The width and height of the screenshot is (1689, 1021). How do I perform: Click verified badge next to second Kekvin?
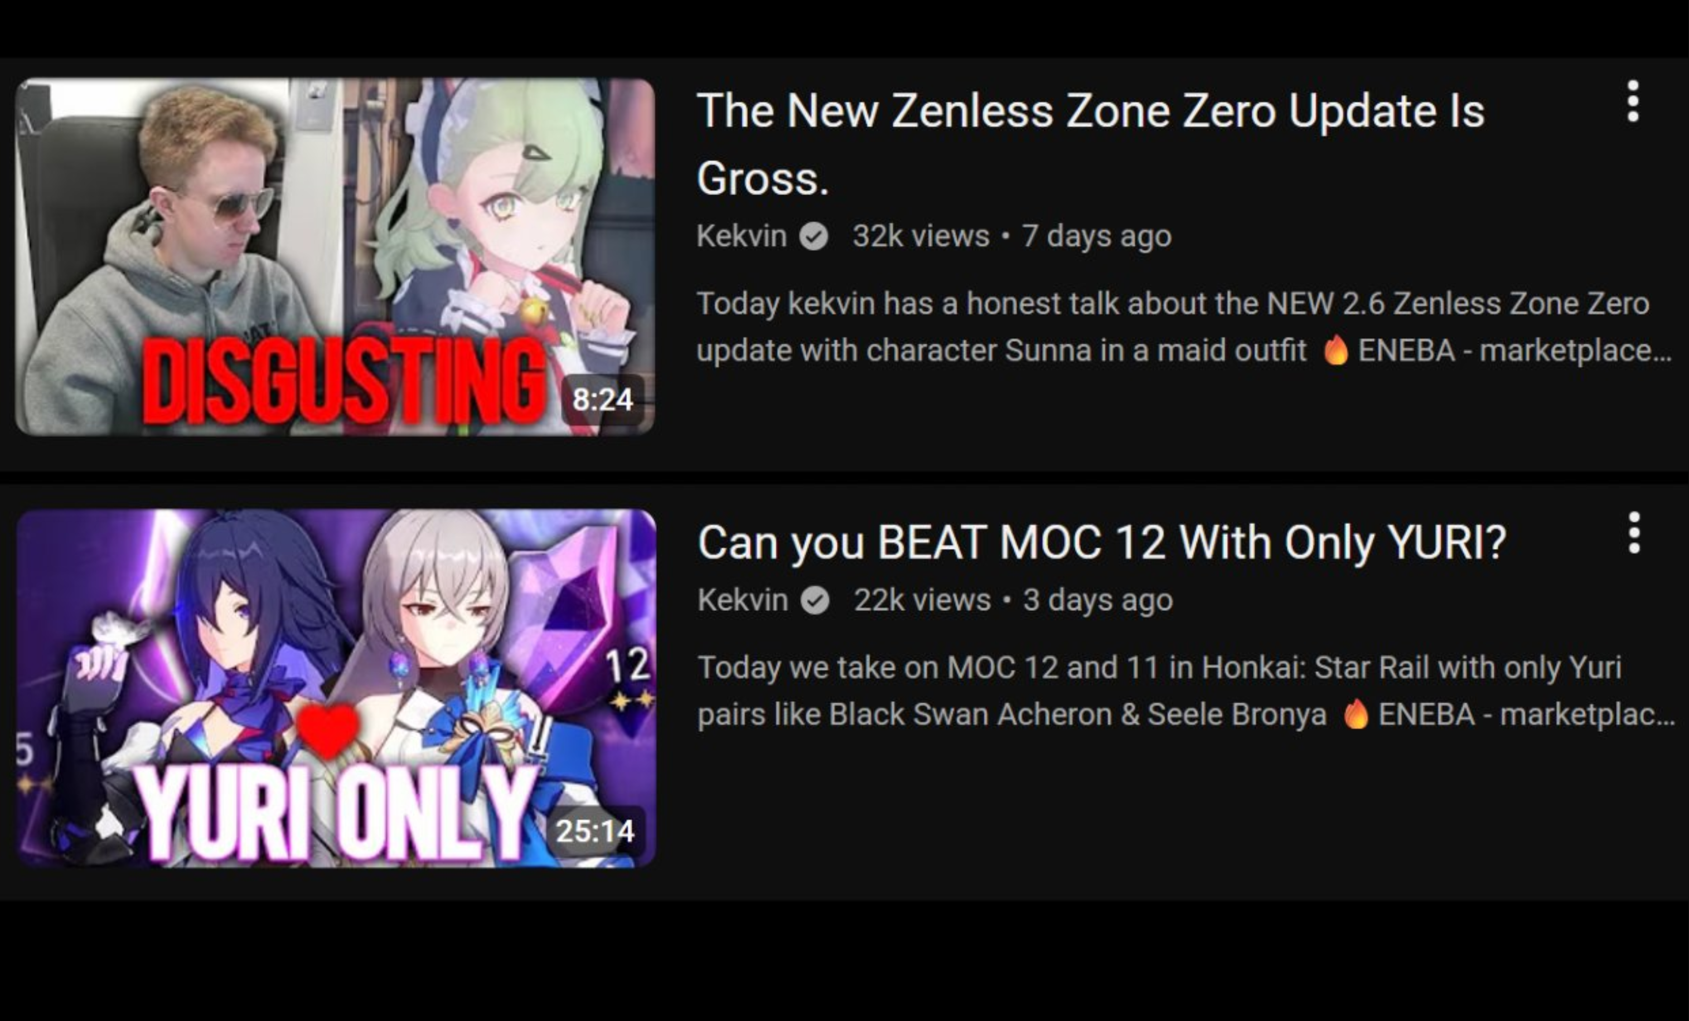815,601
